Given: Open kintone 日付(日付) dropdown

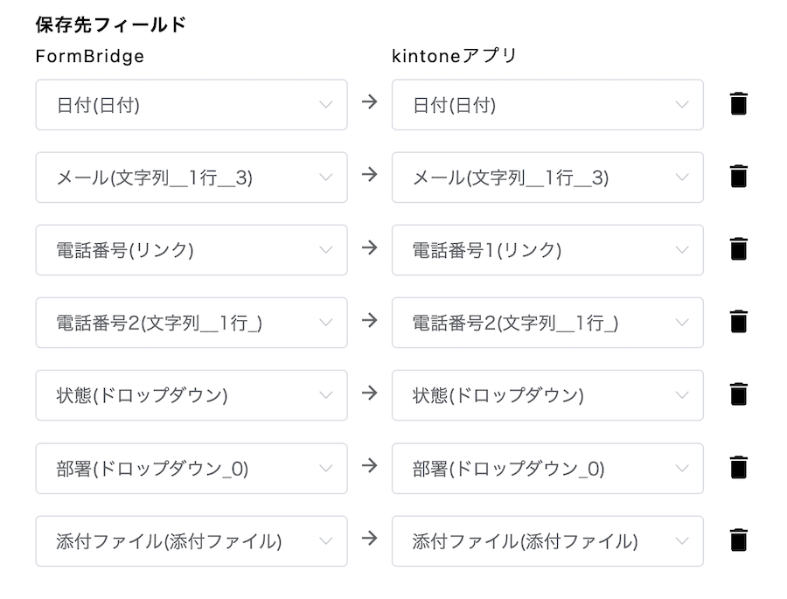Looking at the screenshot, I should [x=547, y=104].
